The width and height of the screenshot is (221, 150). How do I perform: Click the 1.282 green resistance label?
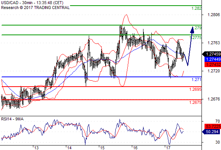[x=197, y=8]
